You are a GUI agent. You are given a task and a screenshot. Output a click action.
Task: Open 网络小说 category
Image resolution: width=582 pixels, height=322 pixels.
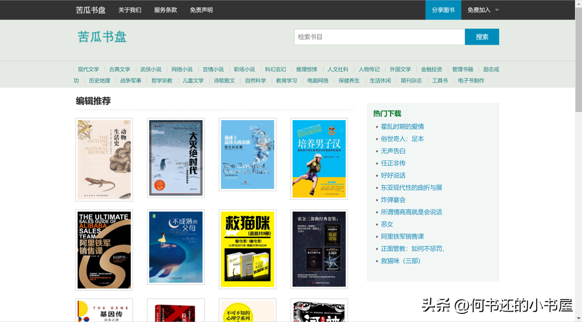pyautogui.click(x=182, y=69)
